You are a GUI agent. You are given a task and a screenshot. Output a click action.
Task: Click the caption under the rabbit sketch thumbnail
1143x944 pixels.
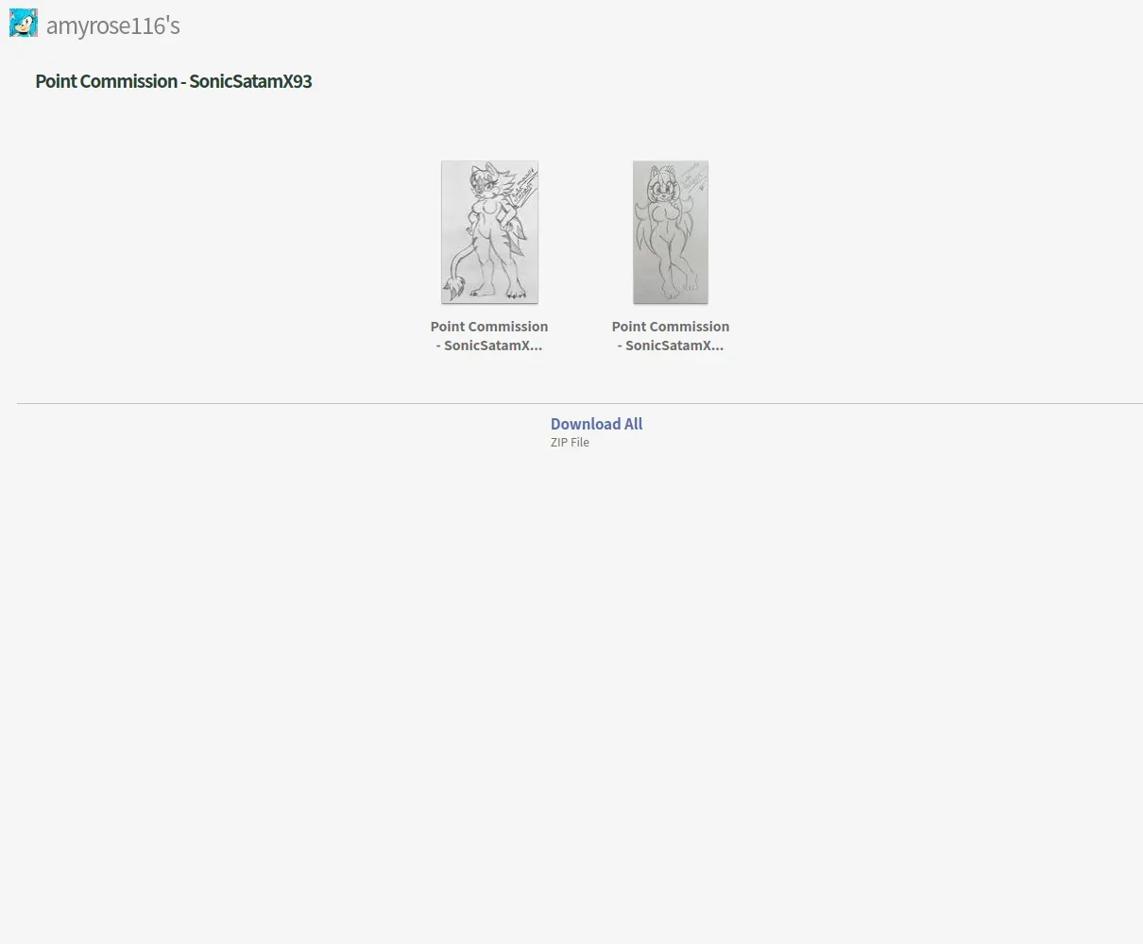[x=671, y=335]
